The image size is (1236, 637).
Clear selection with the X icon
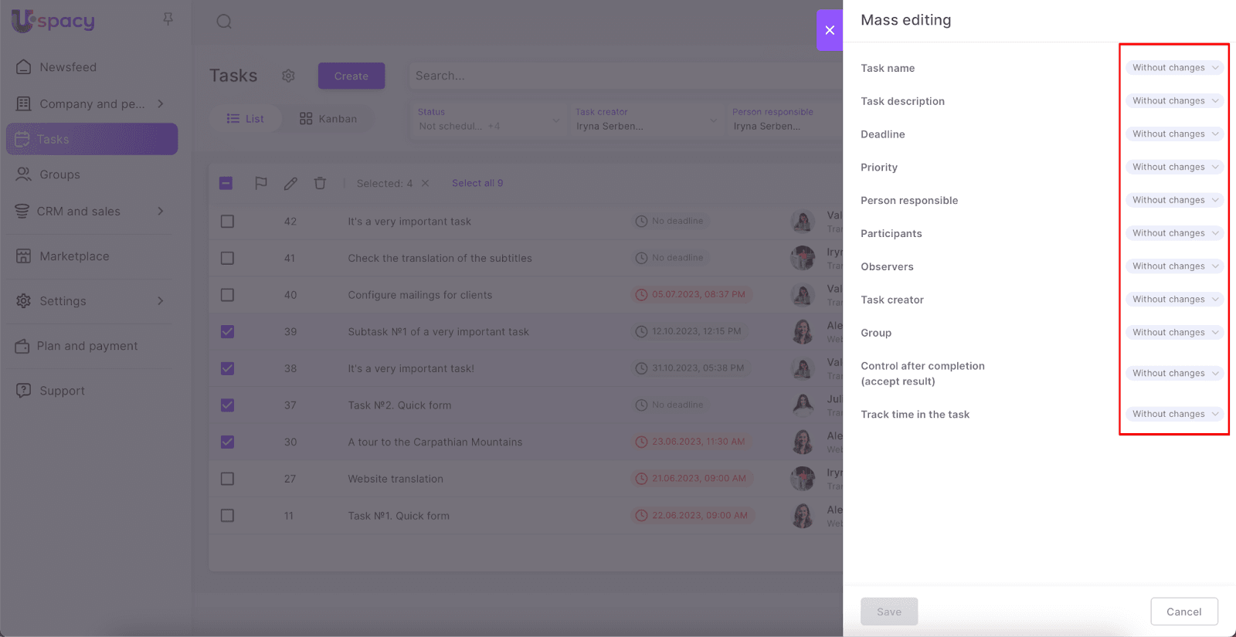tap(425, 183)
